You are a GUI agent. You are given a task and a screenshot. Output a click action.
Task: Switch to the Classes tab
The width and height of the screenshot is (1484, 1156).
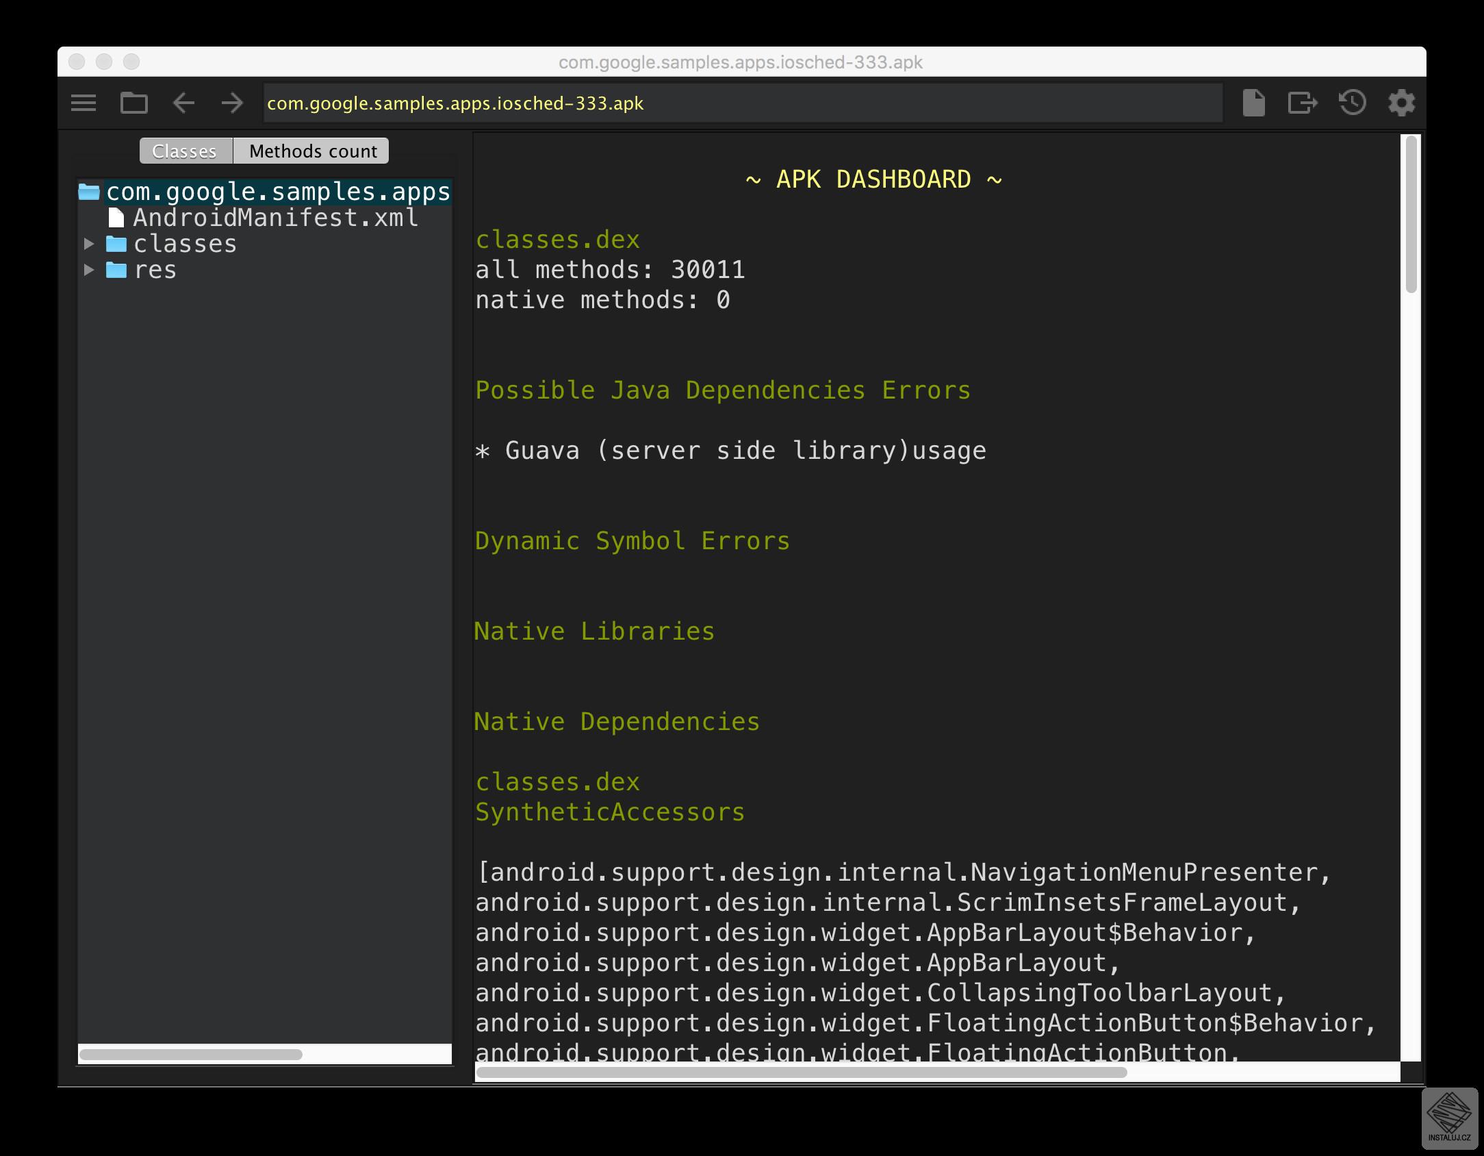pyautogui.click(x=186, y=151)
